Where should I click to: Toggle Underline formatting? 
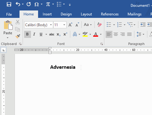[41, 34]
